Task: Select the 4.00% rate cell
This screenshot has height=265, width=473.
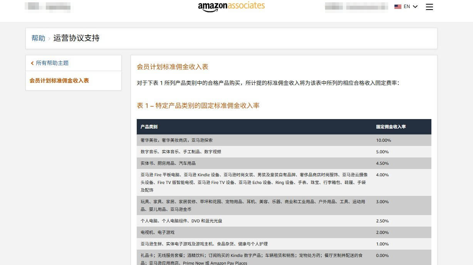Action: (382, 175)
